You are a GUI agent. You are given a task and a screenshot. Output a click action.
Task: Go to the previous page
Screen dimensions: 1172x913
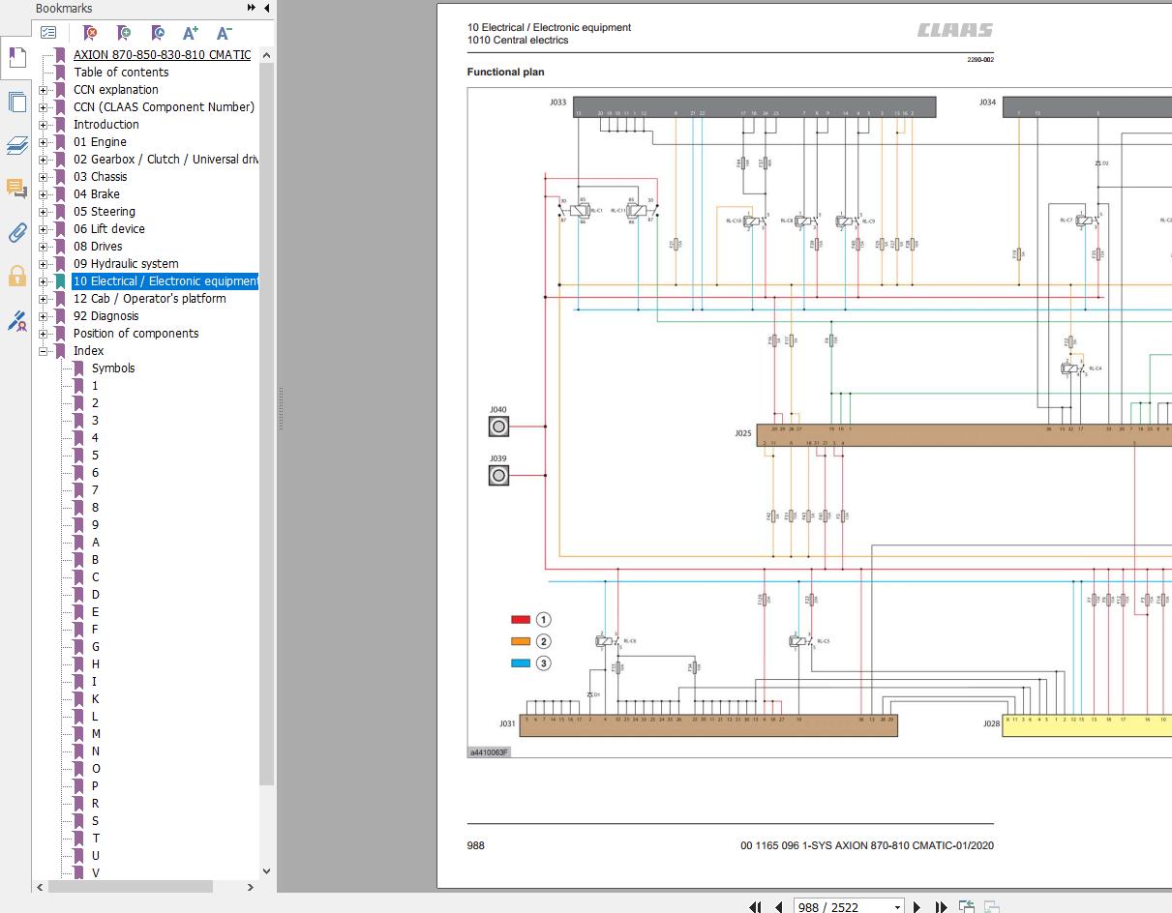pyautogui.click(x=778, y=906)
